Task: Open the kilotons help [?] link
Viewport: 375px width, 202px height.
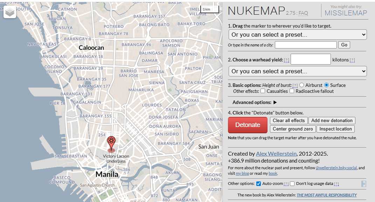Action: [352, 60]
